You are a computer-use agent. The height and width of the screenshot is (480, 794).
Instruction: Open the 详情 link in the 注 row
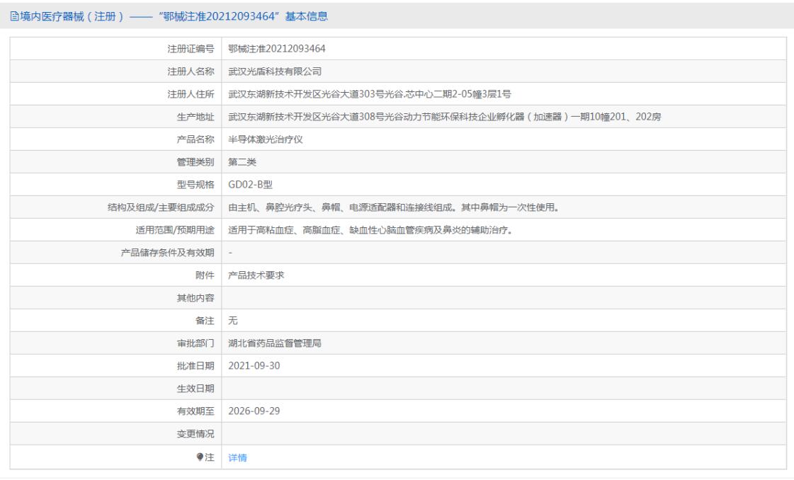237,457
